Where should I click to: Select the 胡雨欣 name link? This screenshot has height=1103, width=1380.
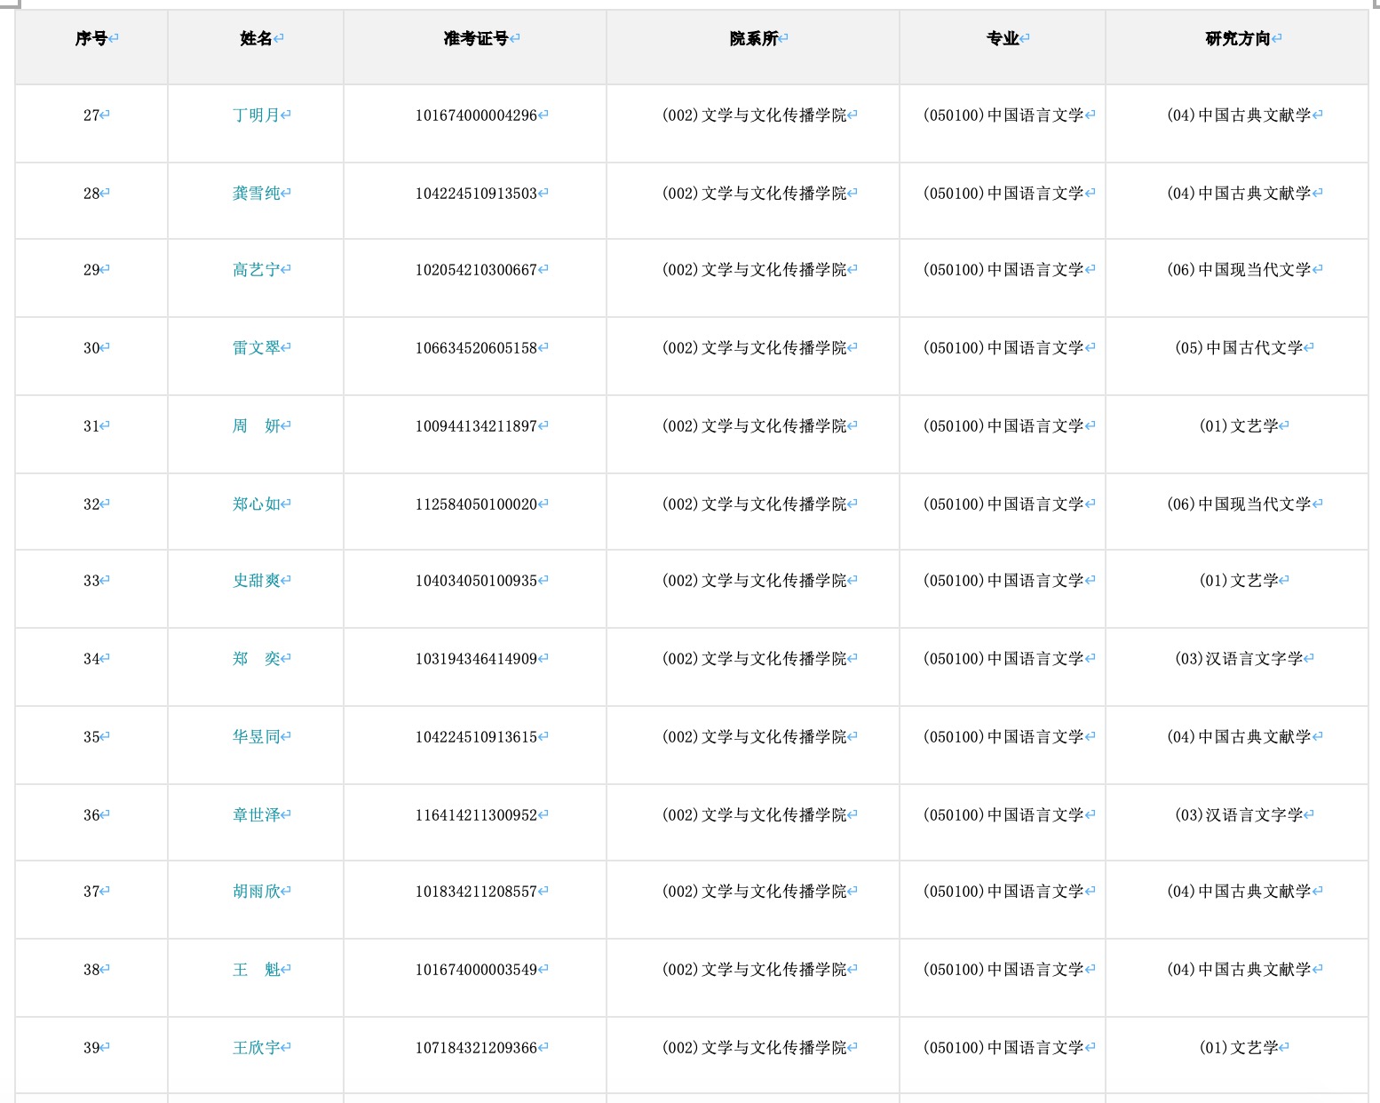[x=256, y=892]
